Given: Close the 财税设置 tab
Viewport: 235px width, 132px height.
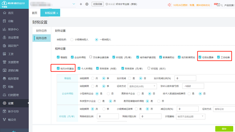Looking at the screenshot, I should 57,13.
